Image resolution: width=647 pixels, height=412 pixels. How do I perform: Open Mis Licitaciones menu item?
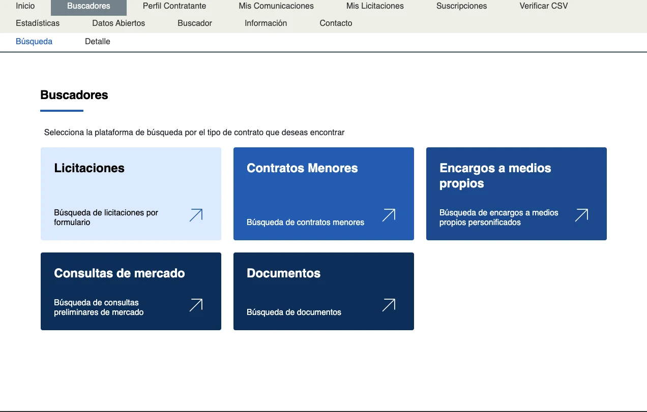[x=375, y=6]
